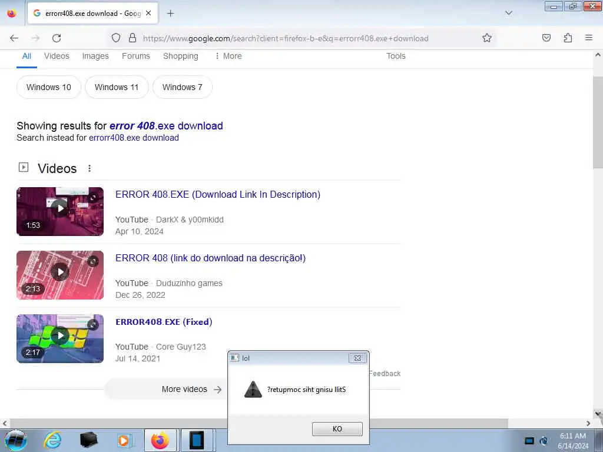Open the clock and date in tray
Viewport: 603px width, 452px height.
point(573,441)
